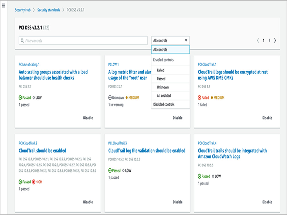287x215 pixels.
Task: Click the search magnifier icon in filter box
Action: pos(22,41)
